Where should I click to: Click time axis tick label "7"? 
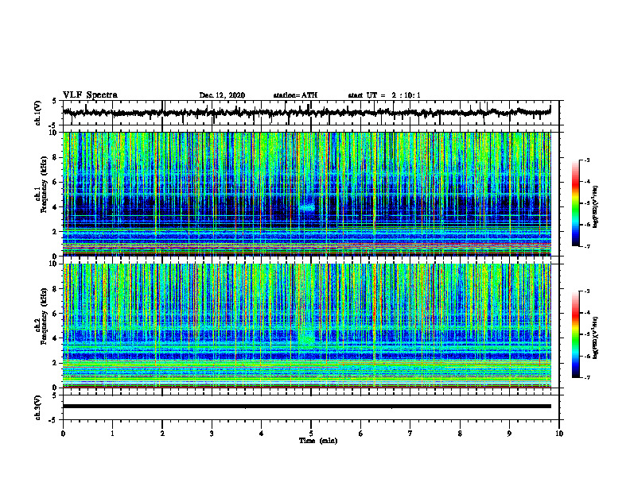tap(410, 434)
